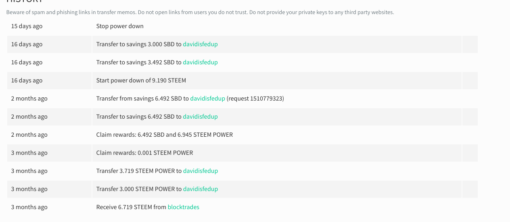Open davidisfedup link in 3.000 SBD savings transfer
This screenshot has height=222, width=510.
pyautogui.click(x=200, y=44)
